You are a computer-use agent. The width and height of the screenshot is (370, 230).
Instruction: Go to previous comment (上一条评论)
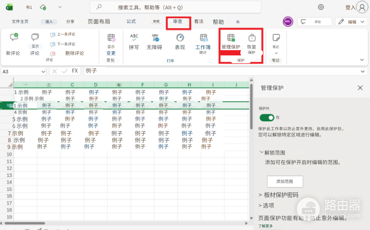point(63,34)
